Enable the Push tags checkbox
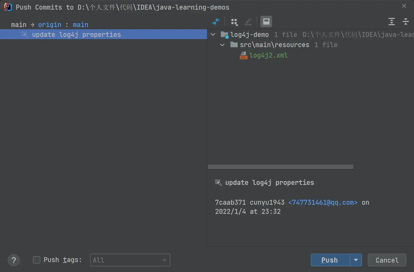The height and width of the screenshot is (272, 414). [x=37, y=260]
